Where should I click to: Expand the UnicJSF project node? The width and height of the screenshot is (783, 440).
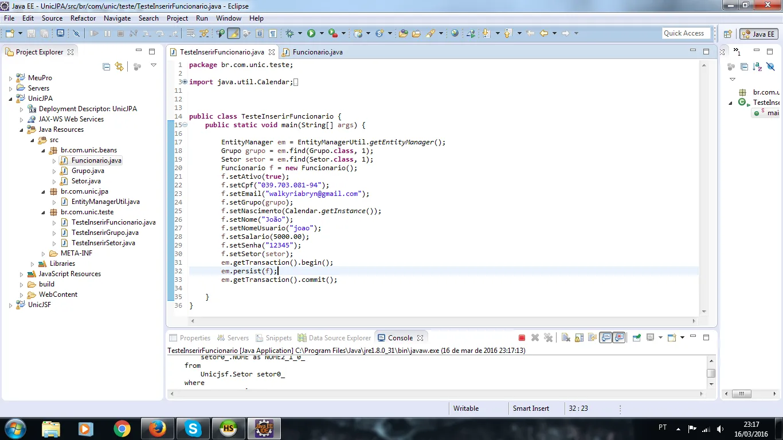click(x=10, y=305)
